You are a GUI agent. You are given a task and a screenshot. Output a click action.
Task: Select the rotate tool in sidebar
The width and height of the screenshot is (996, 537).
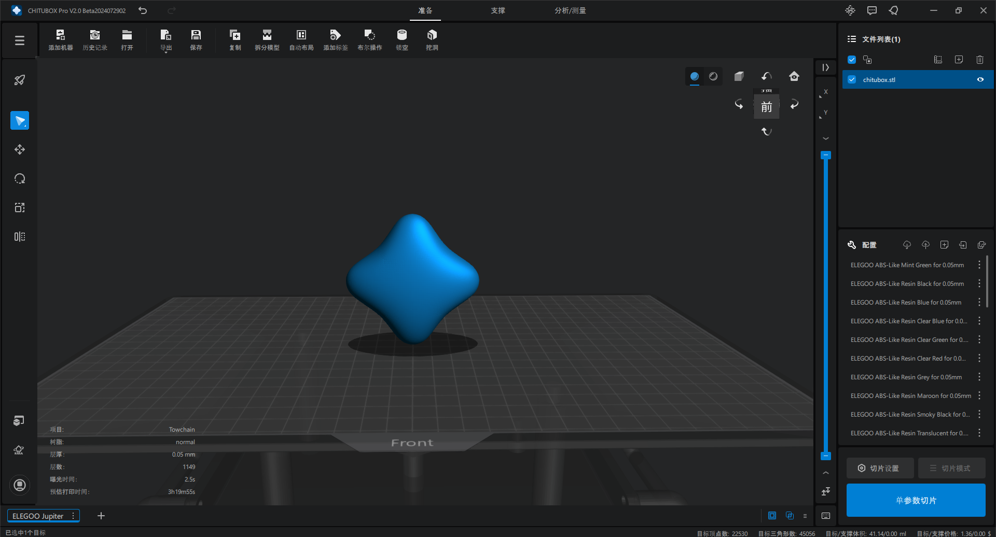coord(20,178)
